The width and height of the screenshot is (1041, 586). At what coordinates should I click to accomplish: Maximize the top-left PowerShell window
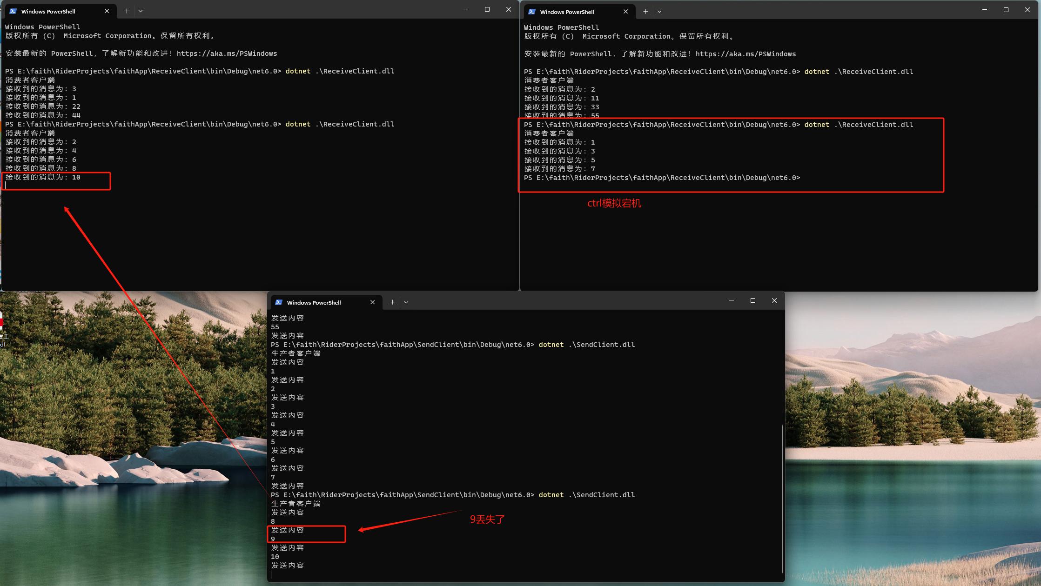[487, 10]
